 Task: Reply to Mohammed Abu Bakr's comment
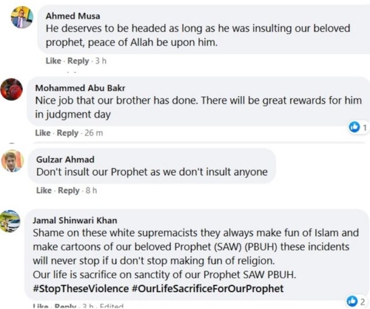(x=67, y=133)
